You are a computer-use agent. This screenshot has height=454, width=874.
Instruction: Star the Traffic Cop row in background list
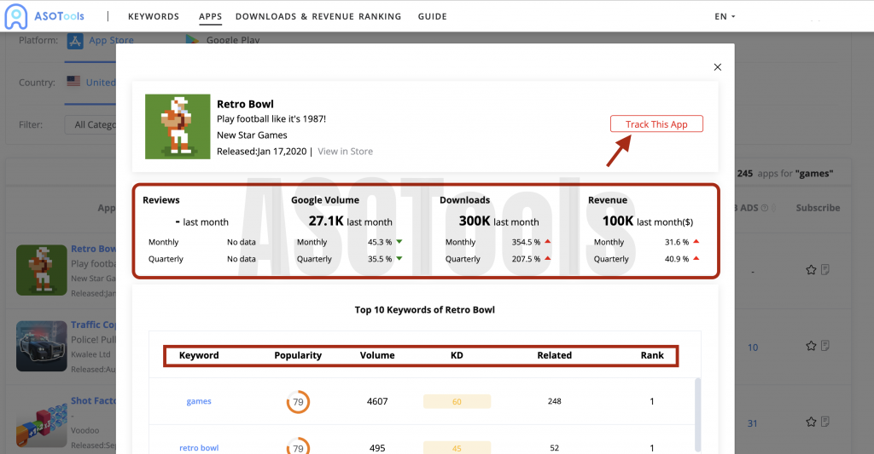point(811,346)
